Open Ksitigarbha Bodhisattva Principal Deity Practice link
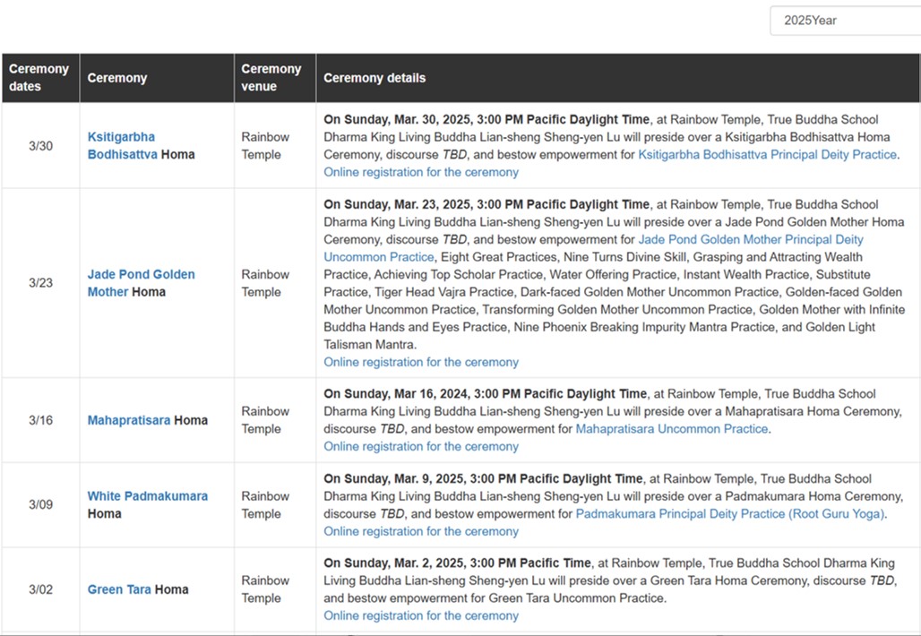 pos(767,154)
